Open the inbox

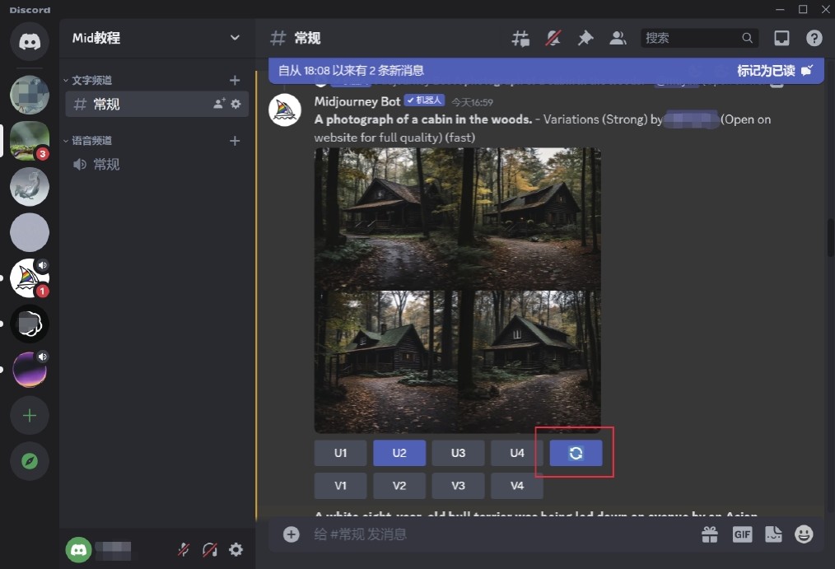[781, 39]
